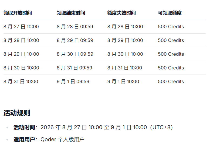This screenshot has height=148, width=220.
Task: Click the 活动时间 rule label
Action: [24, 128]
